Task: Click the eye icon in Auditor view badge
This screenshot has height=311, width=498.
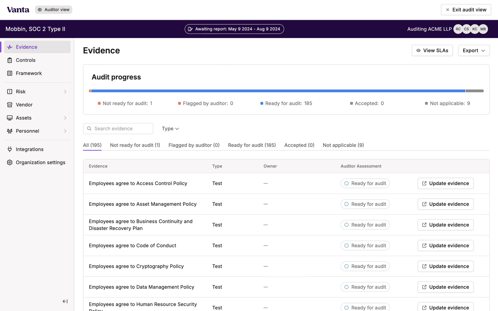Action: click(x=40, y=10)
